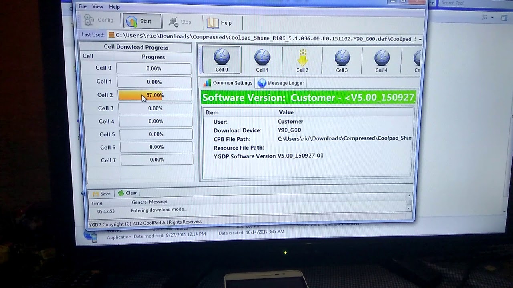Click the Cell 2 progress bar at 57%

click(x=155, y=95)
